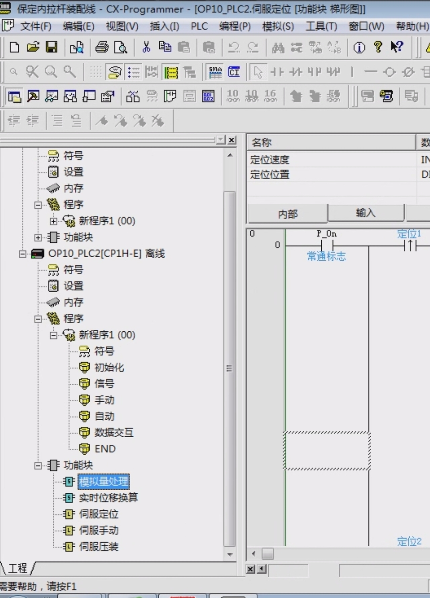Viewport: 430px width, 598px height.
Task: Collapse the OP10_PLC2 project node
Action: point(23,254)
